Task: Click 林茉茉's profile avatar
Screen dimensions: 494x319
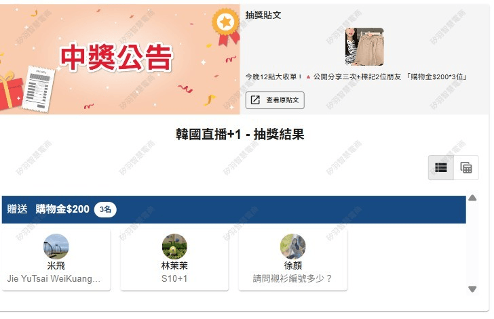Action: click(174, 247)
